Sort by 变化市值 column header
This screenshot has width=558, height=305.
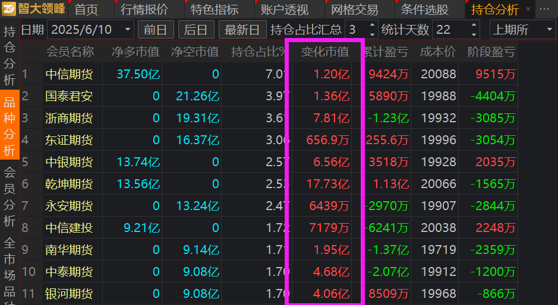click(325, 52)
